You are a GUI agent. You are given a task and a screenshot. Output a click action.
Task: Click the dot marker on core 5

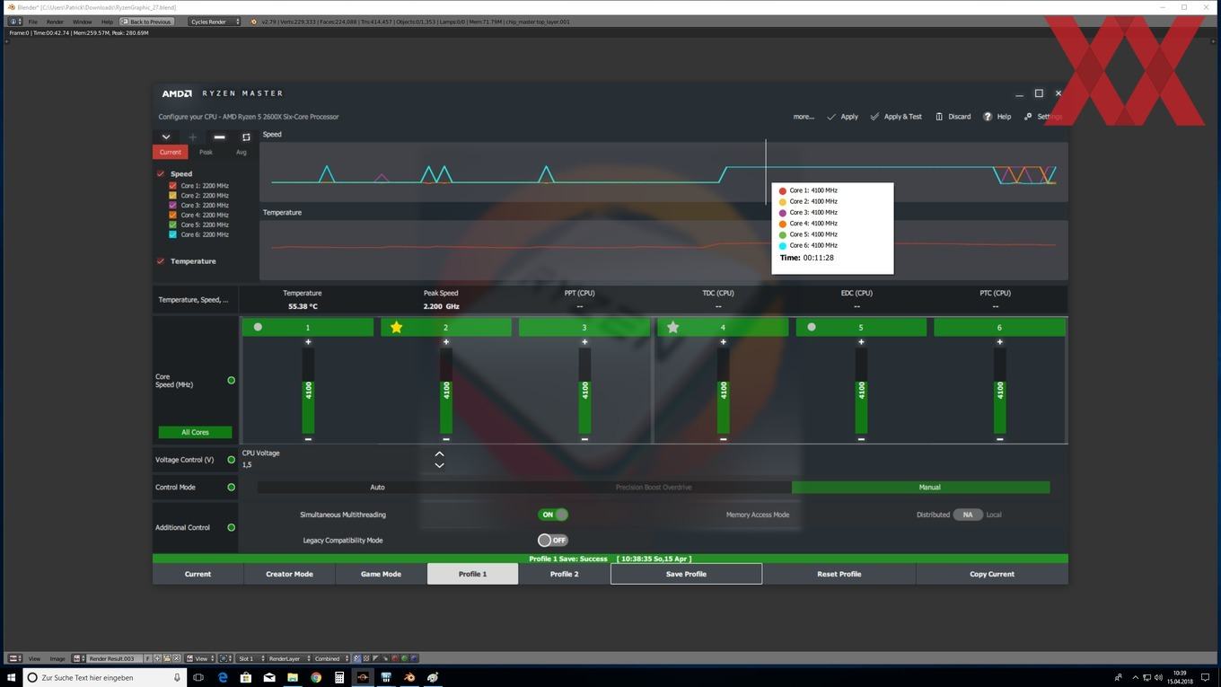812,328
